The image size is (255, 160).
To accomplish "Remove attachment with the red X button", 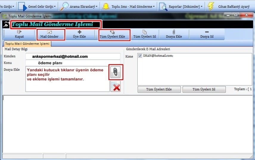I will click(x=115, y=87).
